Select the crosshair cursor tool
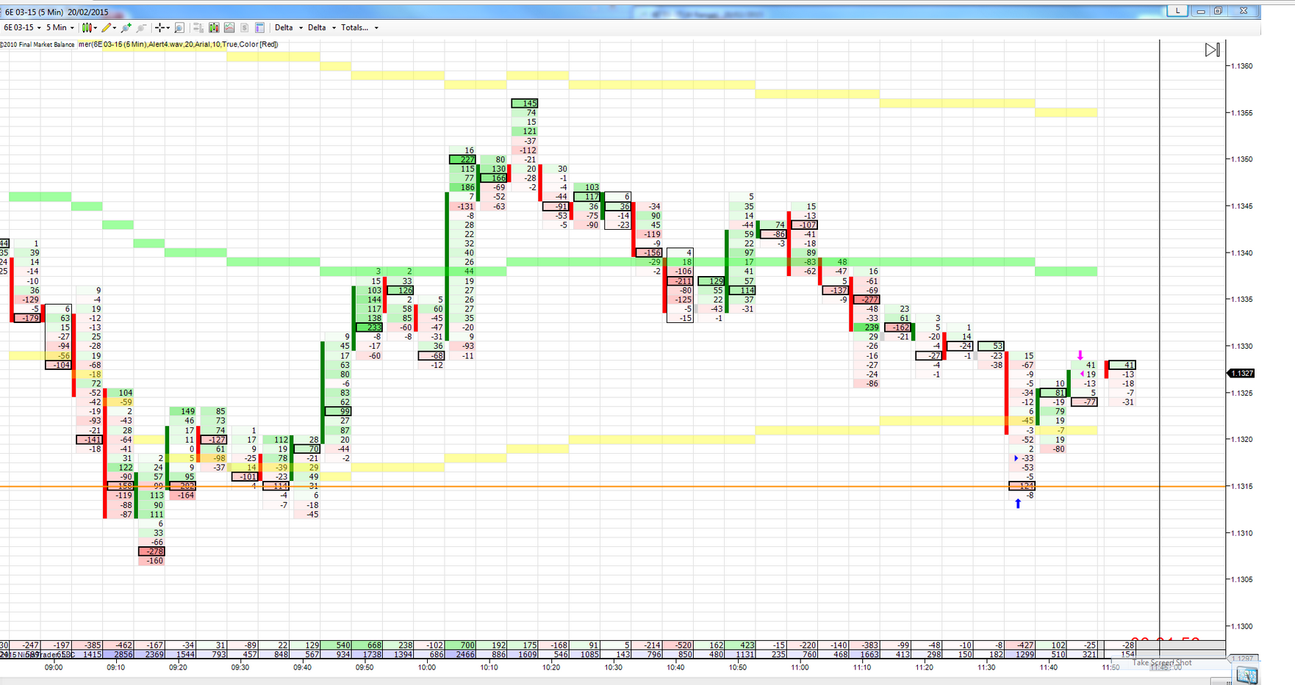 click(x=159, y=28)
